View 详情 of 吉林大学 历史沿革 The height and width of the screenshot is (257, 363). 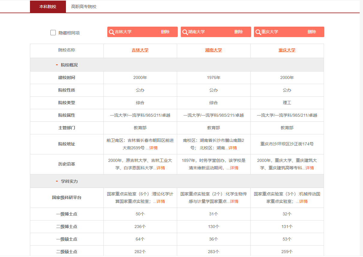[161, 168]
